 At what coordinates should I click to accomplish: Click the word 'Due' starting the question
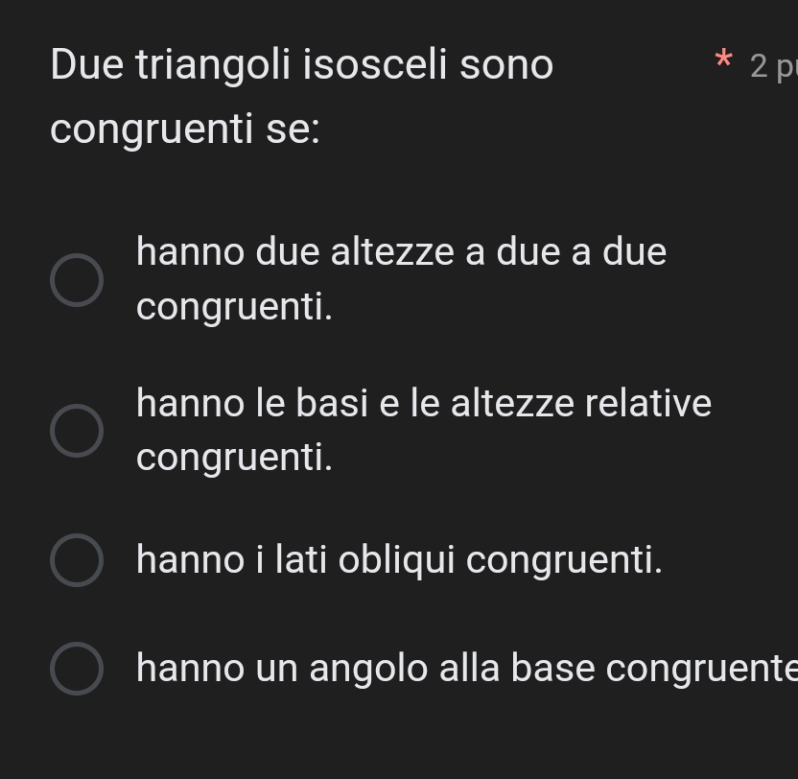pyautogui.click(x=88, y=65)
